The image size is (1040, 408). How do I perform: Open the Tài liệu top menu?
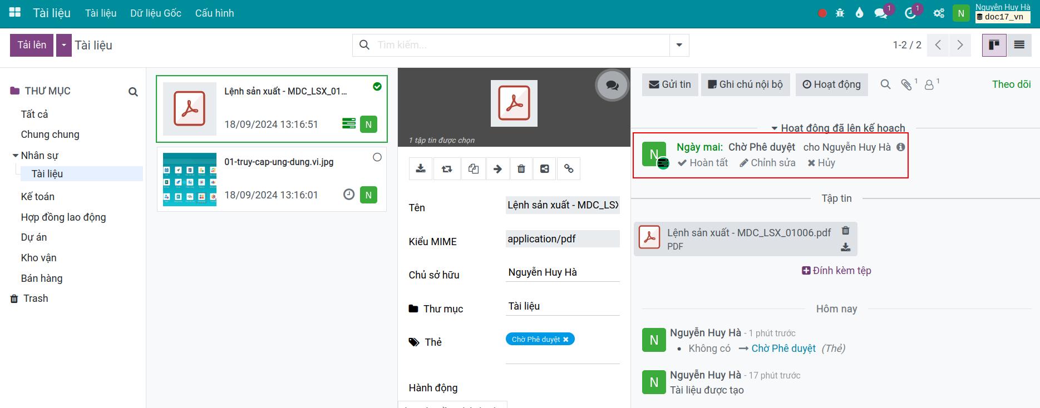click(x=101, y=13)
